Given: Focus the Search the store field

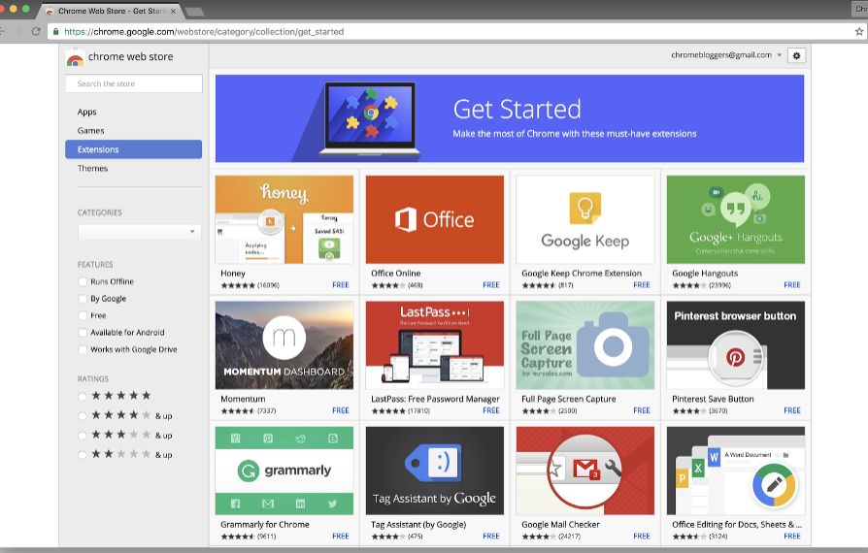Looking at the screenshot, I should pyautogui.click(x=133, y=83).
